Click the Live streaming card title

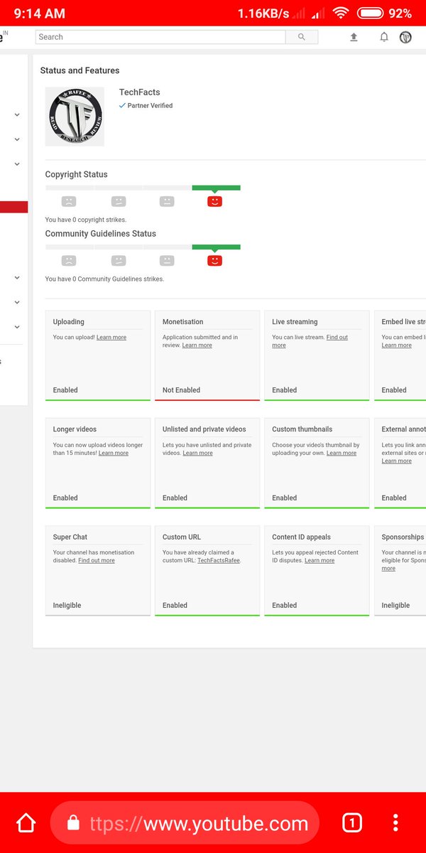coord(295,322)
